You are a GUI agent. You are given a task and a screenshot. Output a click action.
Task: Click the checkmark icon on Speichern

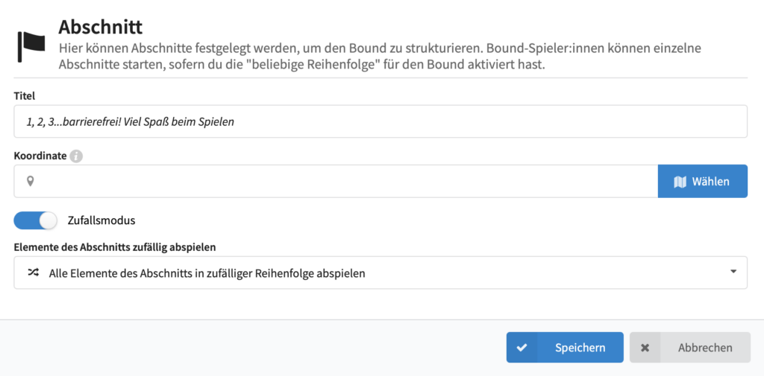click(x=522, y=348)
